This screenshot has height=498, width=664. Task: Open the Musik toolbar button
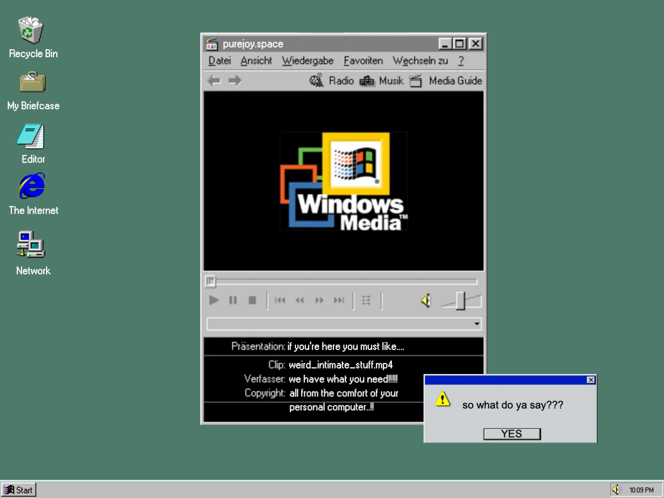pyautogui.click(x=382, y=81)
